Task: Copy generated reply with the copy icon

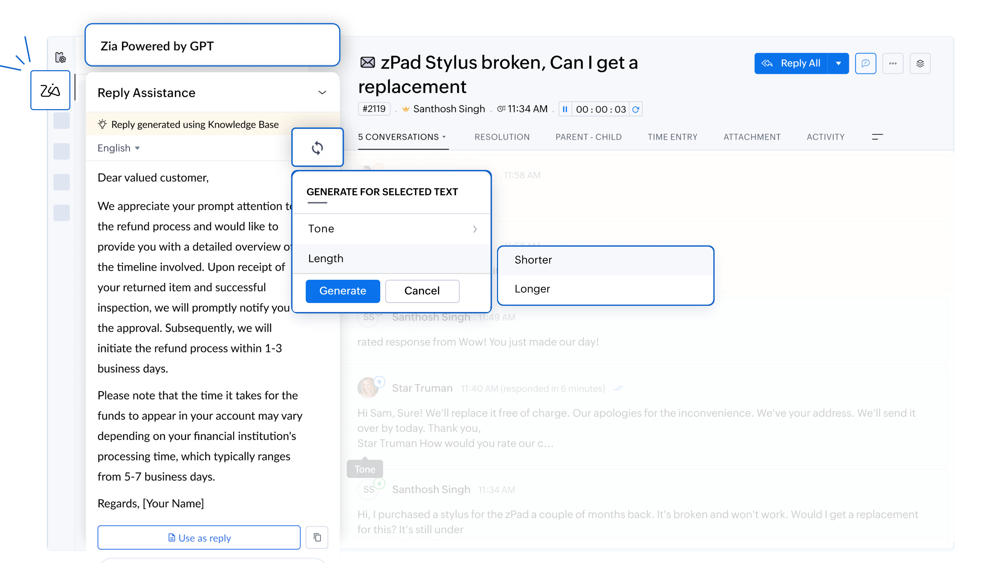Action: (317, 537)
